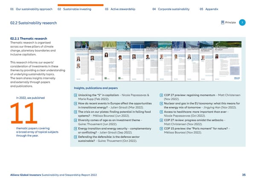Click arrow icon beside Defending the defensible
The width and height of the screenshot is (256, 181).
tap(76, 137)
